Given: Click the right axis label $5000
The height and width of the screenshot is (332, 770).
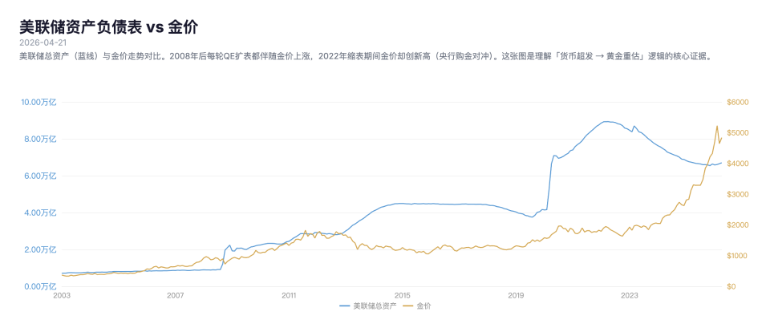Looking at the screenshot, I should click(736, 133).
